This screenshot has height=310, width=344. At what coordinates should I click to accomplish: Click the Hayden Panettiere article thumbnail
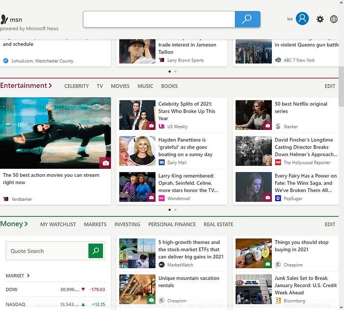[x=137, y=151]
